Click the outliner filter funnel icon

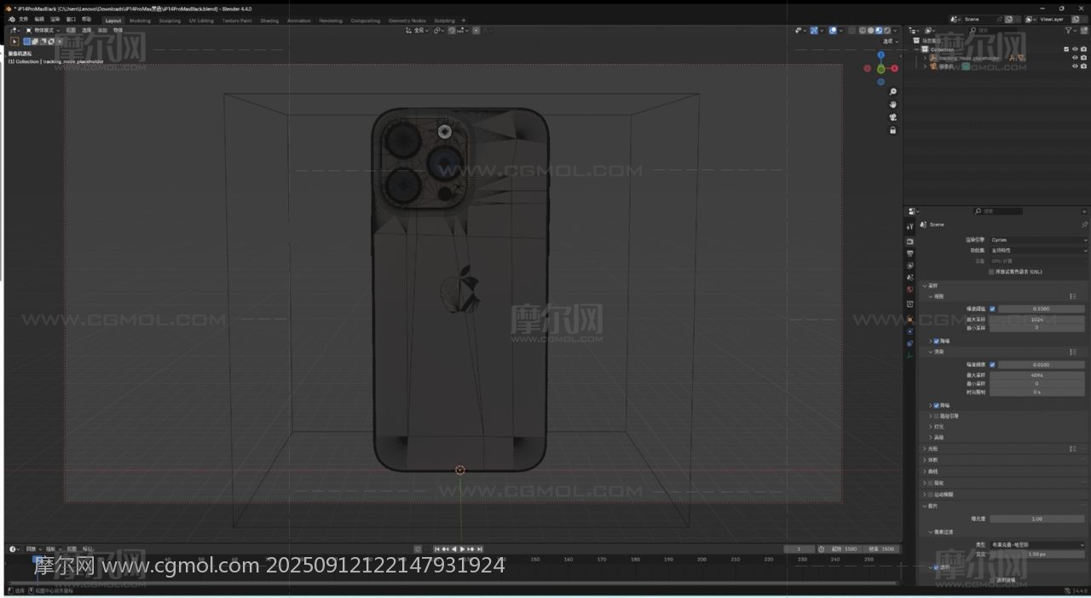coord(1068,31)
